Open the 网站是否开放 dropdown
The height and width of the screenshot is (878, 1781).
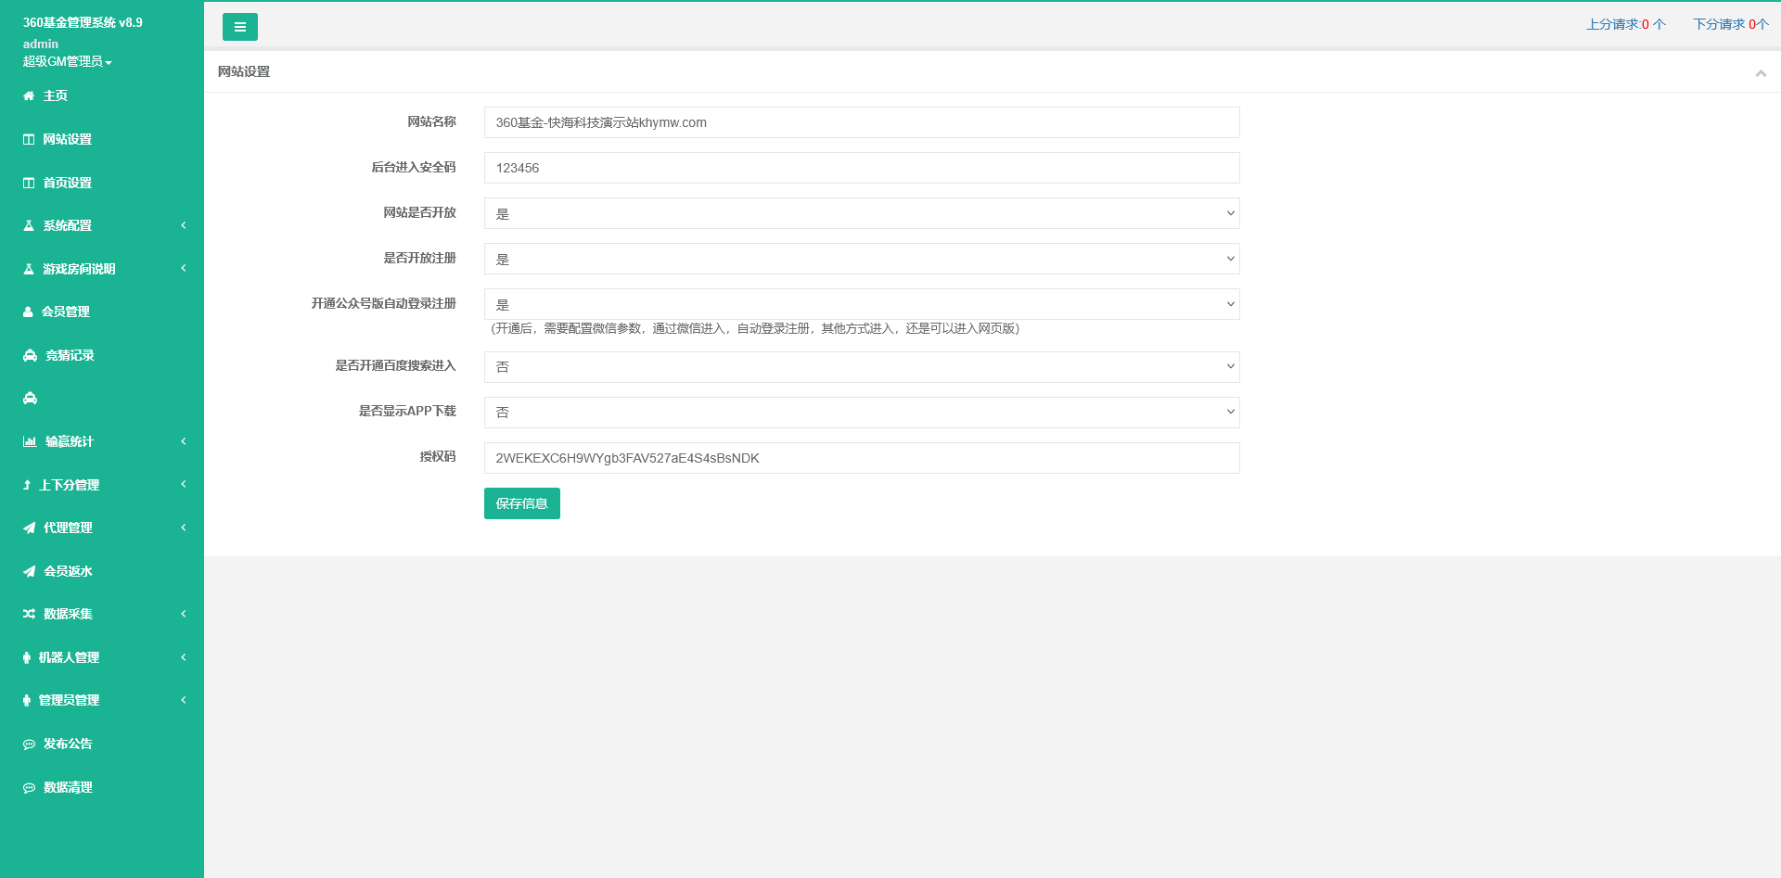point(861,213)
